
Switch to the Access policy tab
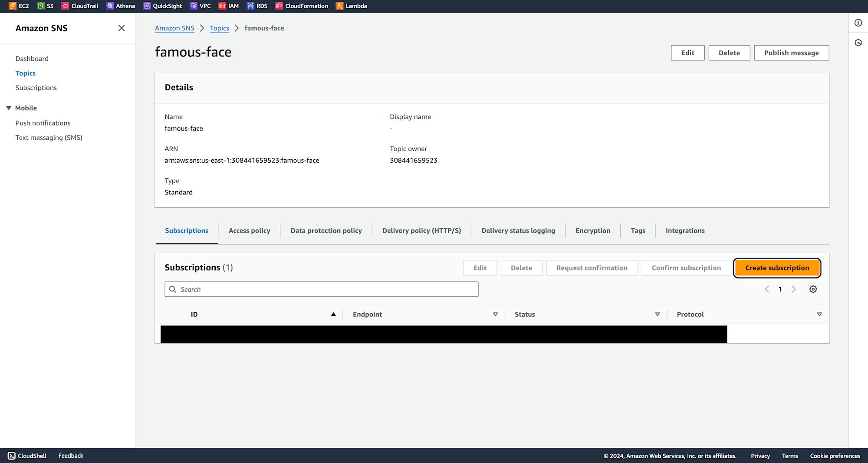pos(249,230)
